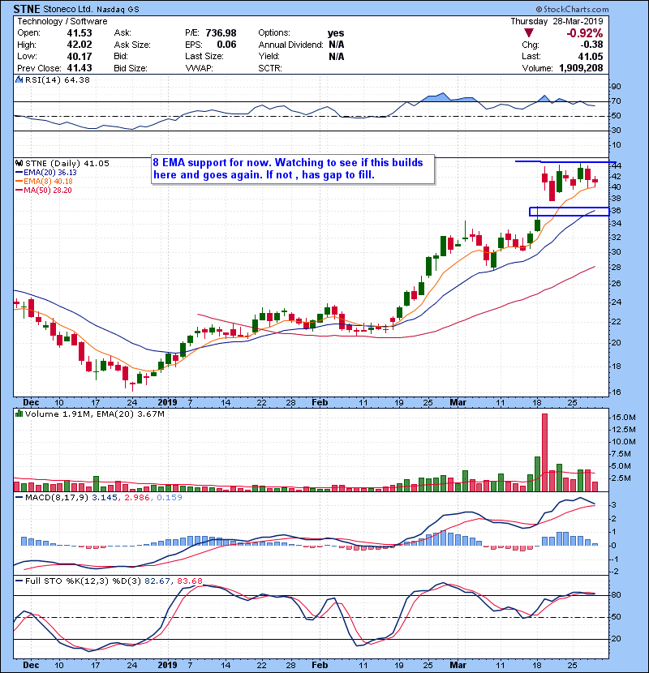Screen dimensions: 649x673
Task: Click the Mar label on bottom date axis
Action: [458, 665]
